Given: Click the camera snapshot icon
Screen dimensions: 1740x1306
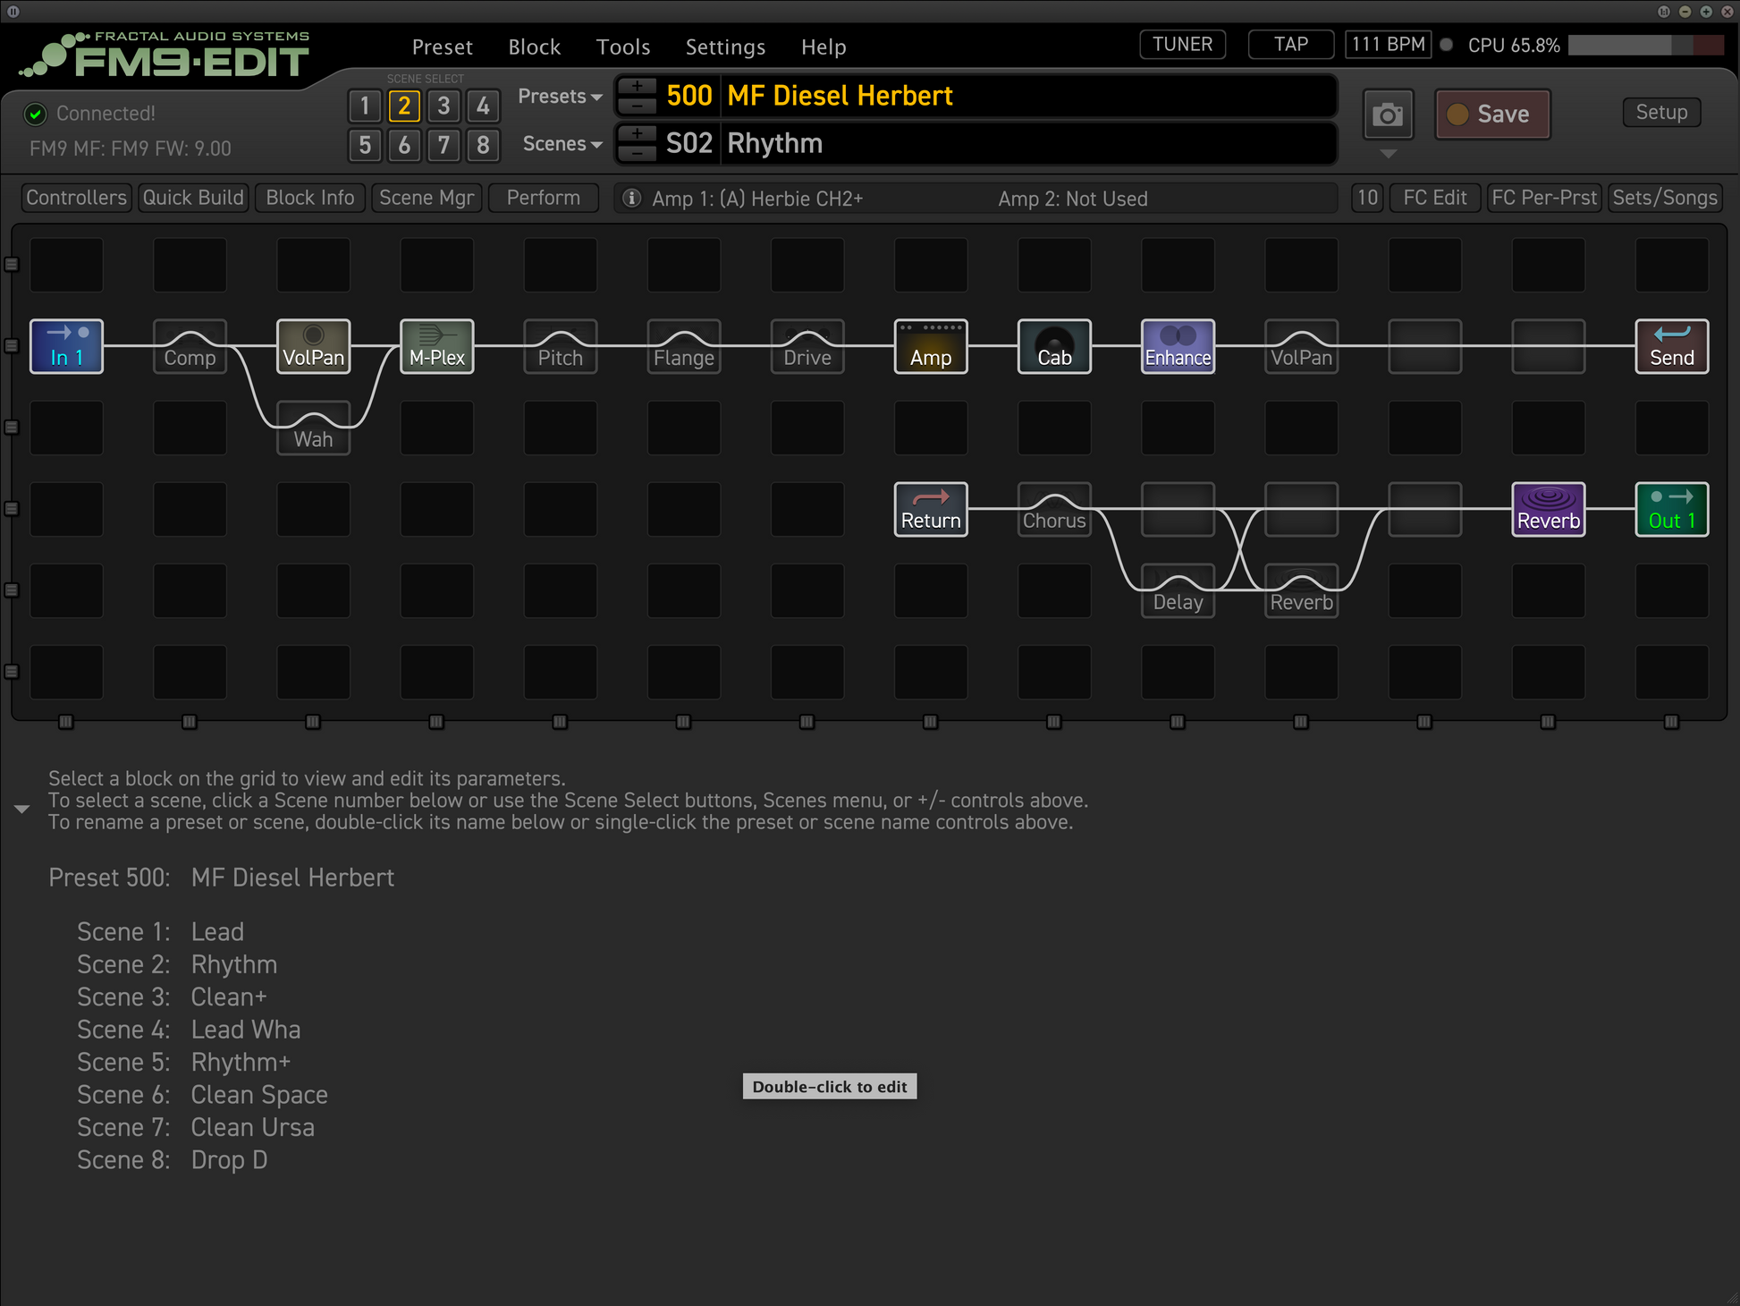Looking at the screenshot, I should [1387, 114].
